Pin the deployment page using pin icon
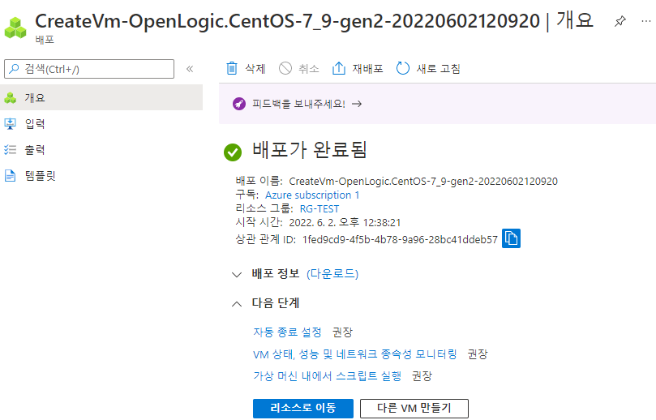Viewport: 656px width, 420px height. coord(620,21)
